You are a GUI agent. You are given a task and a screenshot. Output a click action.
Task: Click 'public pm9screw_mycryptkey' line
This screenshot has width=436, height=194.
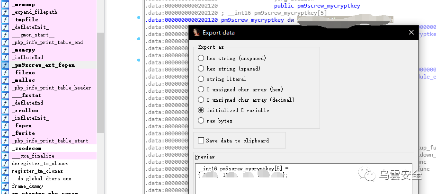[x=317, y=6]
